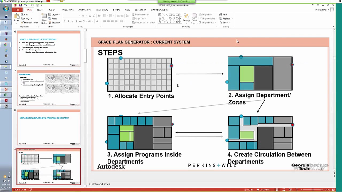Click the COMMENTS button in status bar
342x192 pixels.
tap(263, 190)
